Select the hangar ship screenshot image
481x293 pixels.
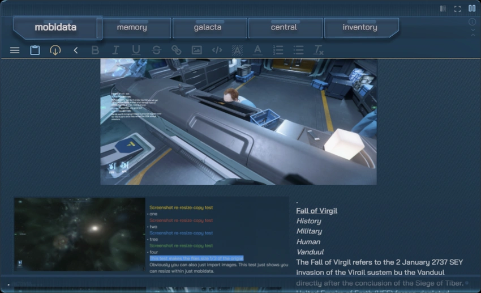pyautogui.click(x=238, y=122)
